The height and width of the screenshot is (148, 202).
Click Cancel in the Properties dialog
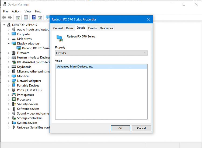(x=141, y=128)
